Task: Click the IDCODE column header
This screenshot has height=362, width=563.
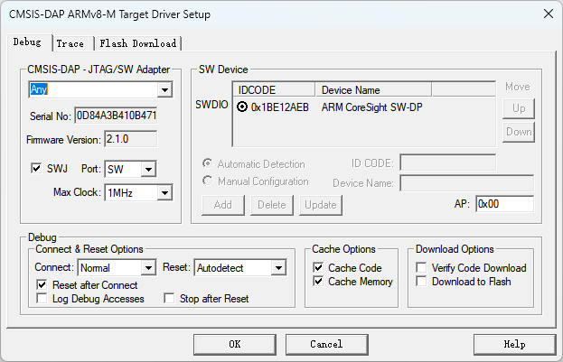Action: tap(274, 89)
